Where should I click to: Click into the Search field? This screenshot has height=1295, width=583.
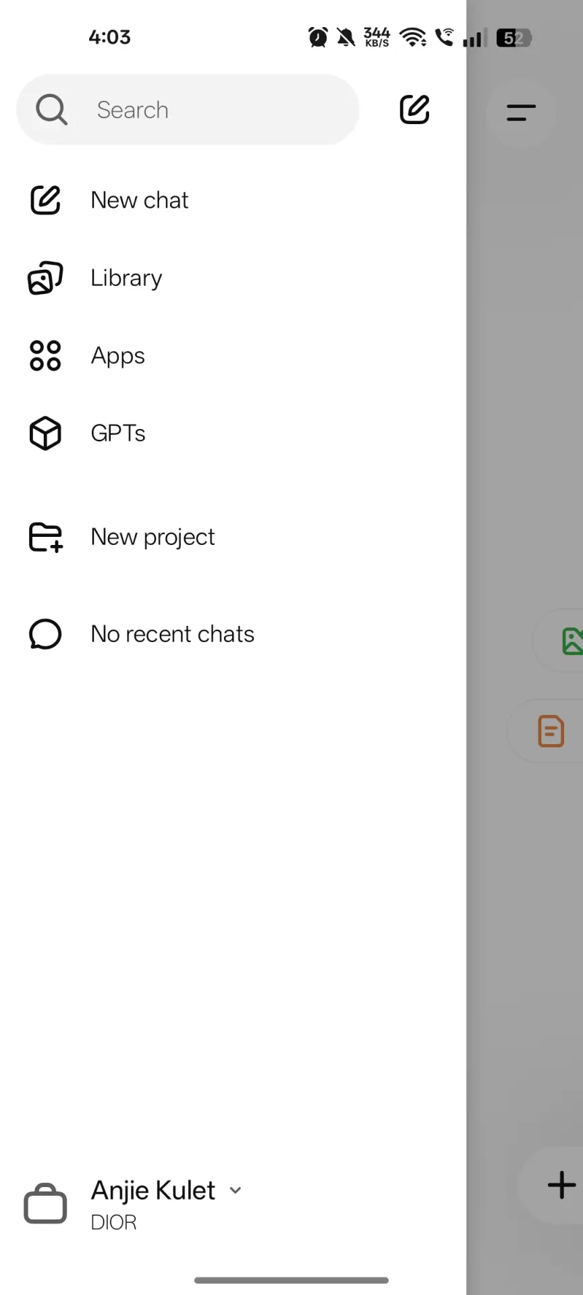pos(188,109)
